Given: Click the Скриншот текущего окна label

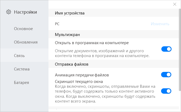Looking at the screenshot, I should point(79,82).
